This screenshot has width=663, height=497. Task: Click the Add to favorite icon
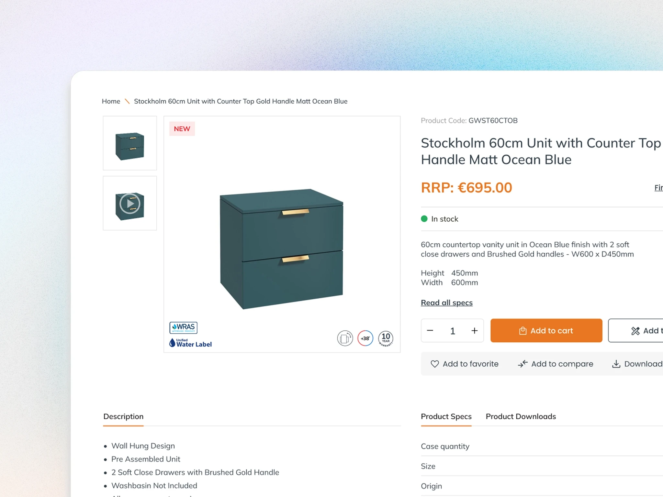[435, 364]
